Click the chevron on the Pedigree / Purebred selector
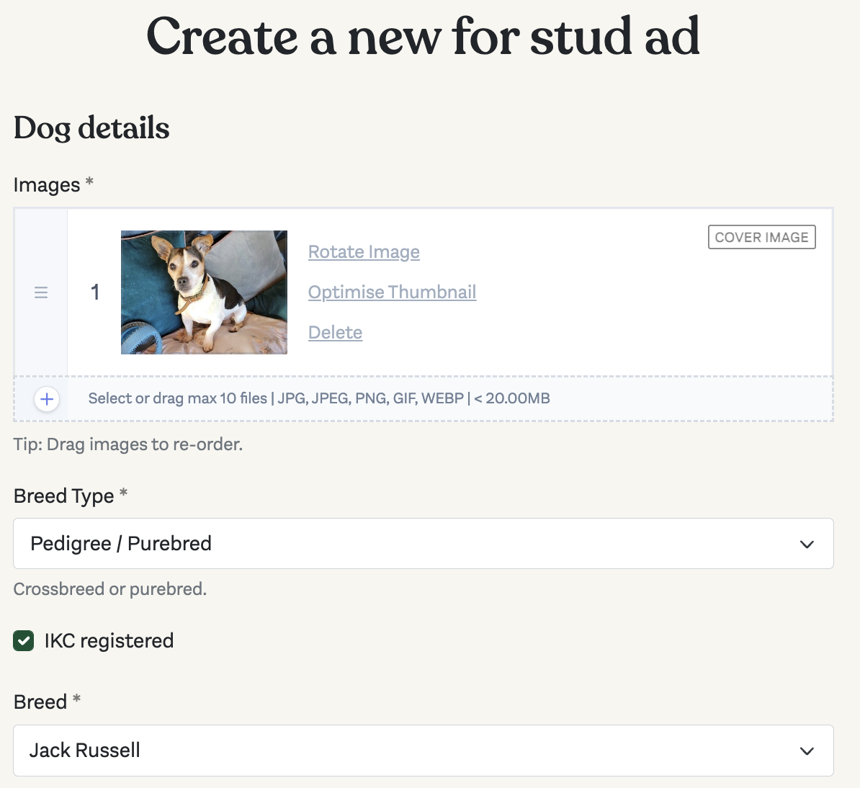 coord(807,544)
